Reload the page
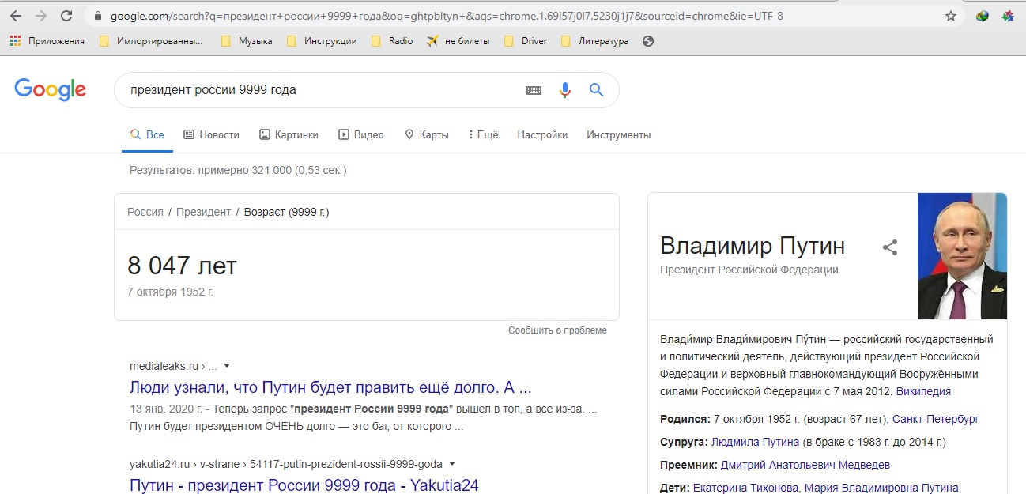The width and height of the screenshot is (1026, 494). 66,16
